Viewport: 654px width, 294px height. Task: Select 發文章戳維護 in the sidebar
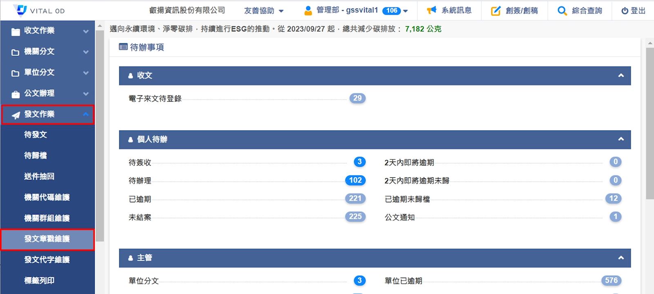(47, 239)
